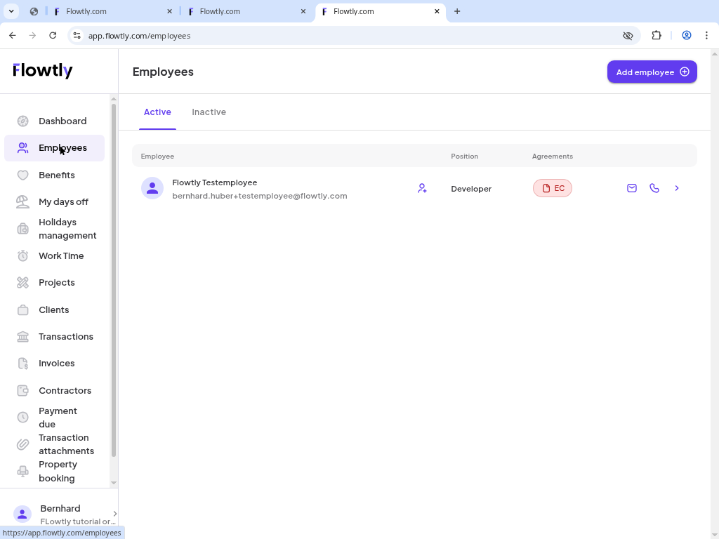Switch to the Inactive employees tab
This screenshot has height=539, width=719.
(209, 112)
